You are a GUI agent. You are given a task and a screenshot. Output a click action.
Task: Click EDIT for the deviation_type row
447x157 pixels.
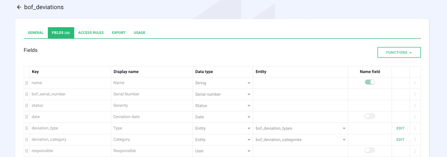point(400,128)
